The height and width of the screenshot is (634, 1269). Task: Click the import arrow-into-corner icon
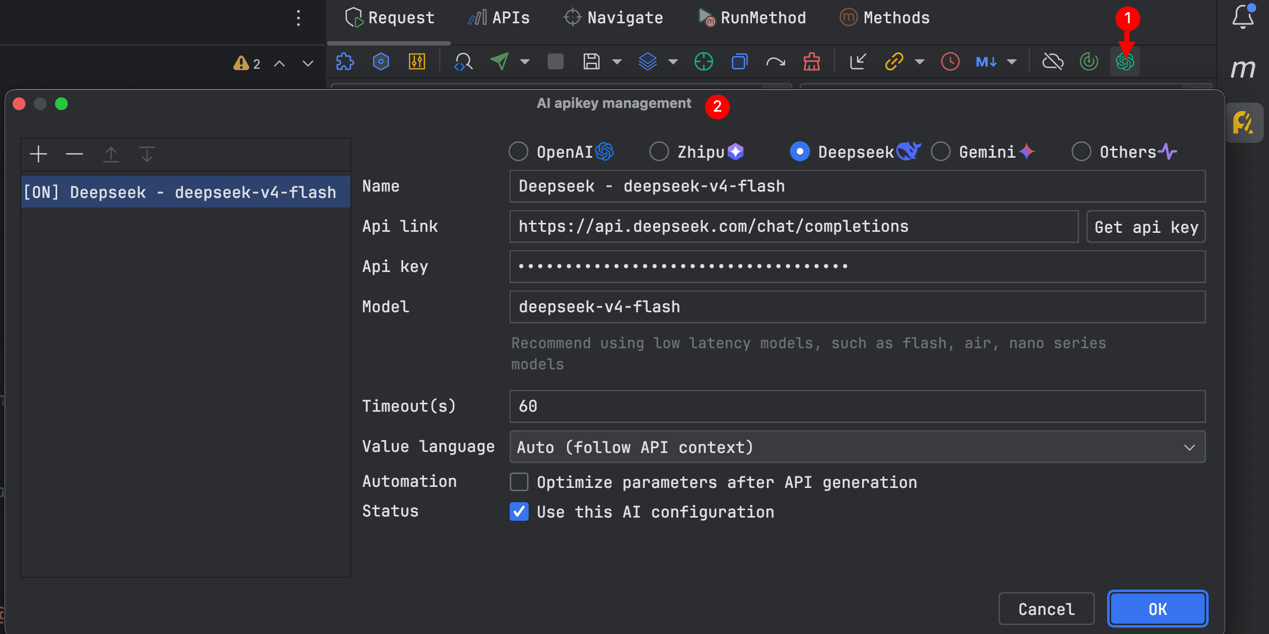pos(857,62)
